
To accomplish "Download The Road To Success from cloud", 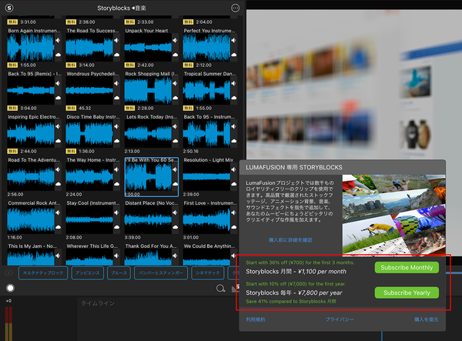I will [x=115, y=55].
